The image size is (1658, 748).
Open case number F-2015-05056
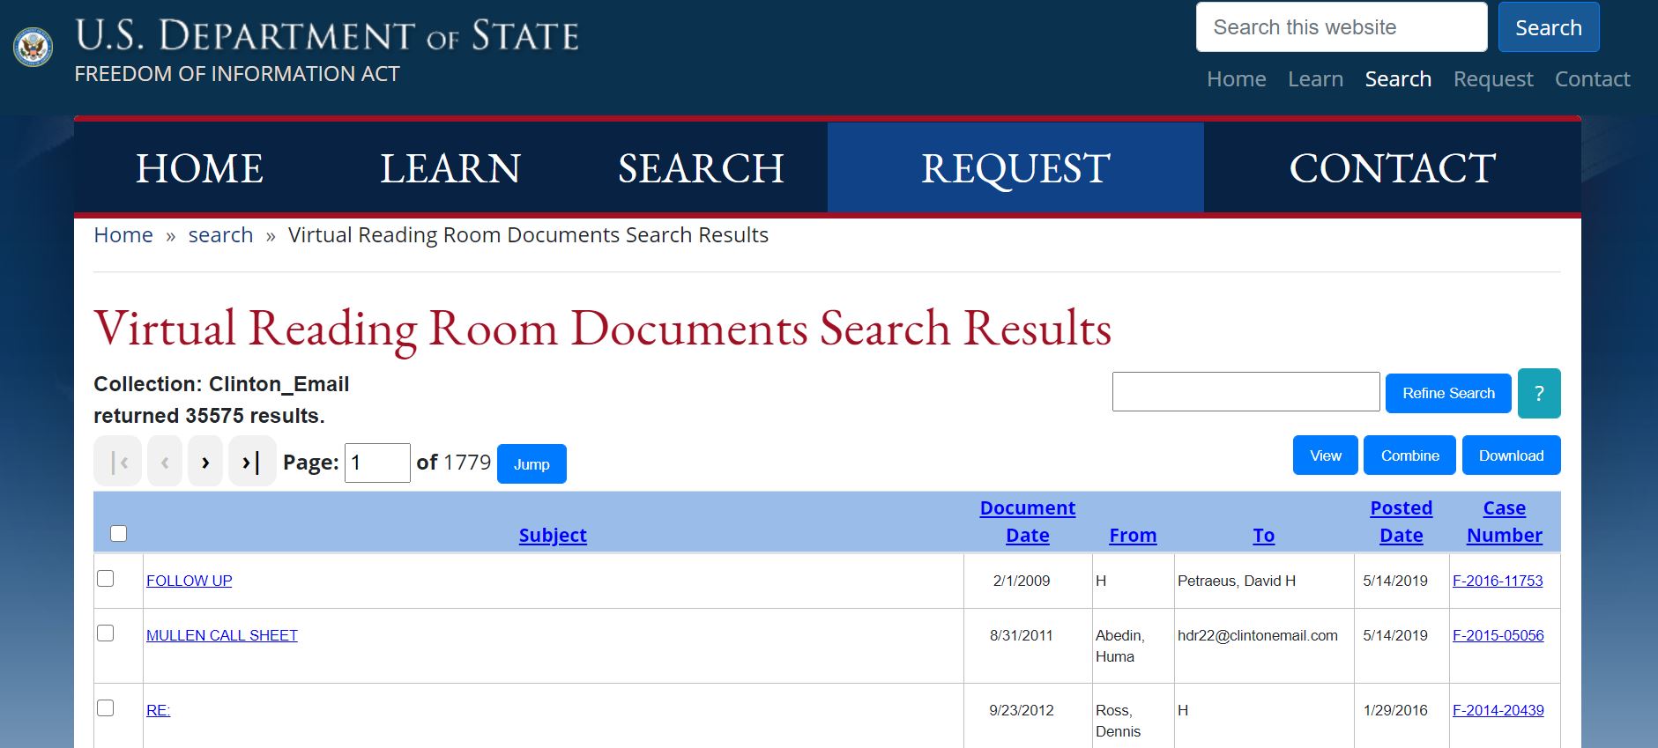1498,635
